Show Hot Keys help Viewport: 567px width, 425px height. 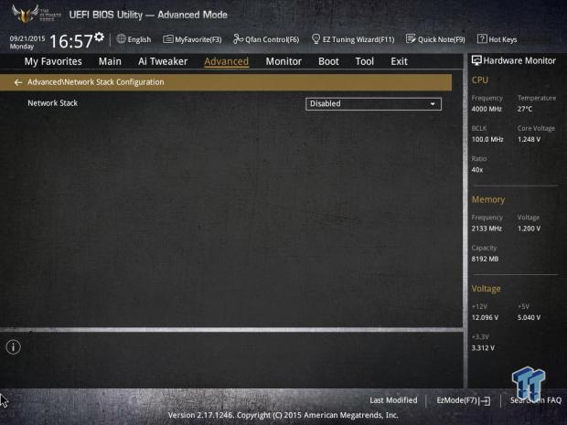(x=497, y=39)
